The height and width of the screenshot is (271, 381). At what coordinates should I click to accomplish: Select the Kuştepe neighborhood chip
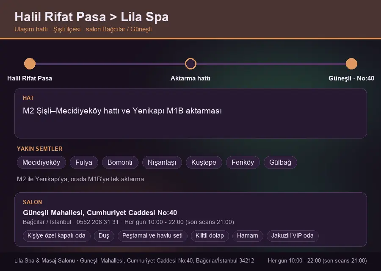[x=204, y=162]
